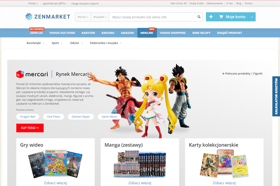The image size is (280, 186).
Task: Click the Manga (zestawy) heading
Action: (124, 145)
